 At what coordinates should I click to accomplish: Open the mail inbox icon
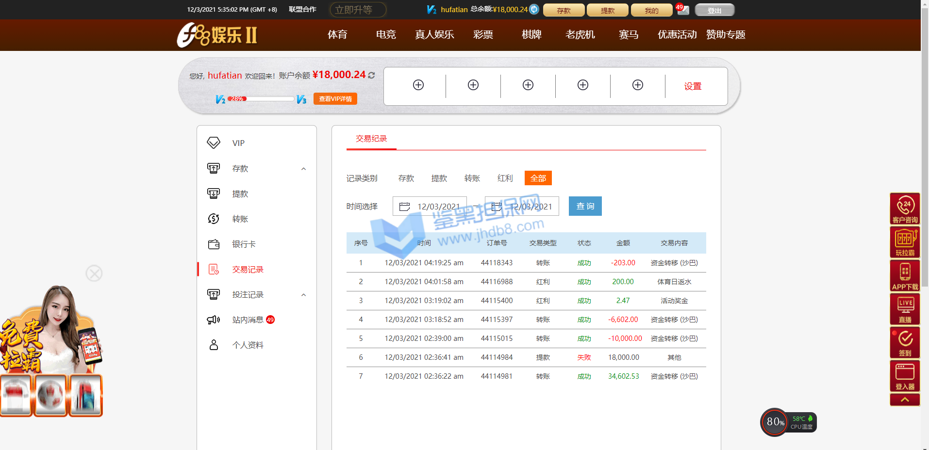pos(683,10)
